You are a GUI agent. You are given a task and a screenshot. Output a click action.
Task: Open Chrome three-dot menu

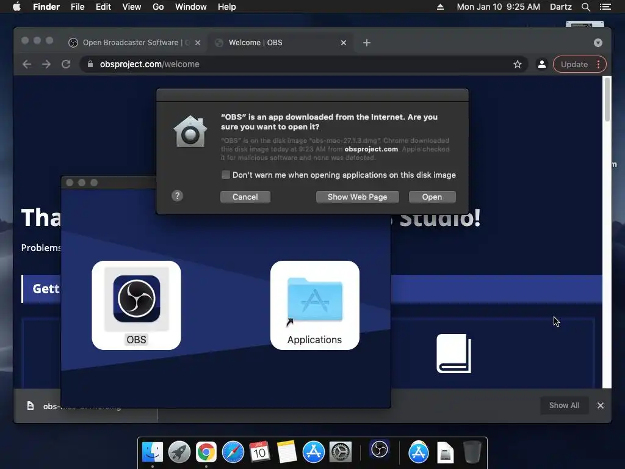click(599, 64)
